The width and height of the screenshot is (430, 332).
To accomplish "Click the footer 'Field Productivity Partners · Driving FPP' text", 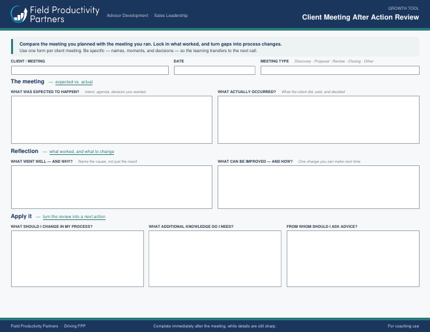I will click(48, 326).
